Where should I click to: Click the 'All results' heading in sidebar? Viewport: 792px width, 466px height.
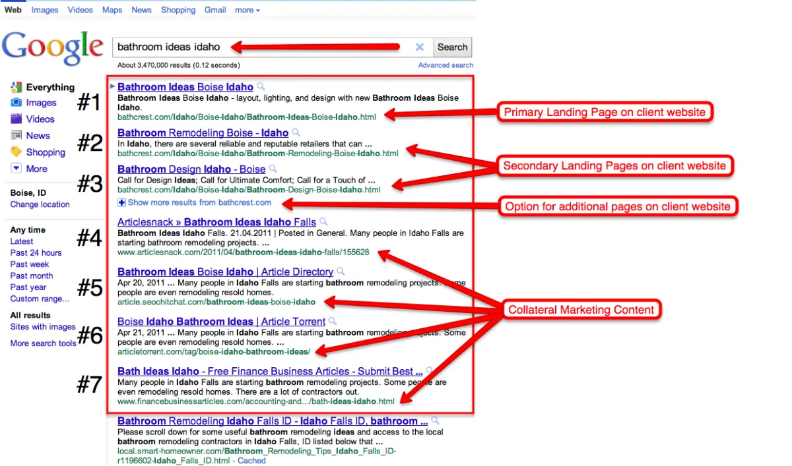[x=30, y=315]
